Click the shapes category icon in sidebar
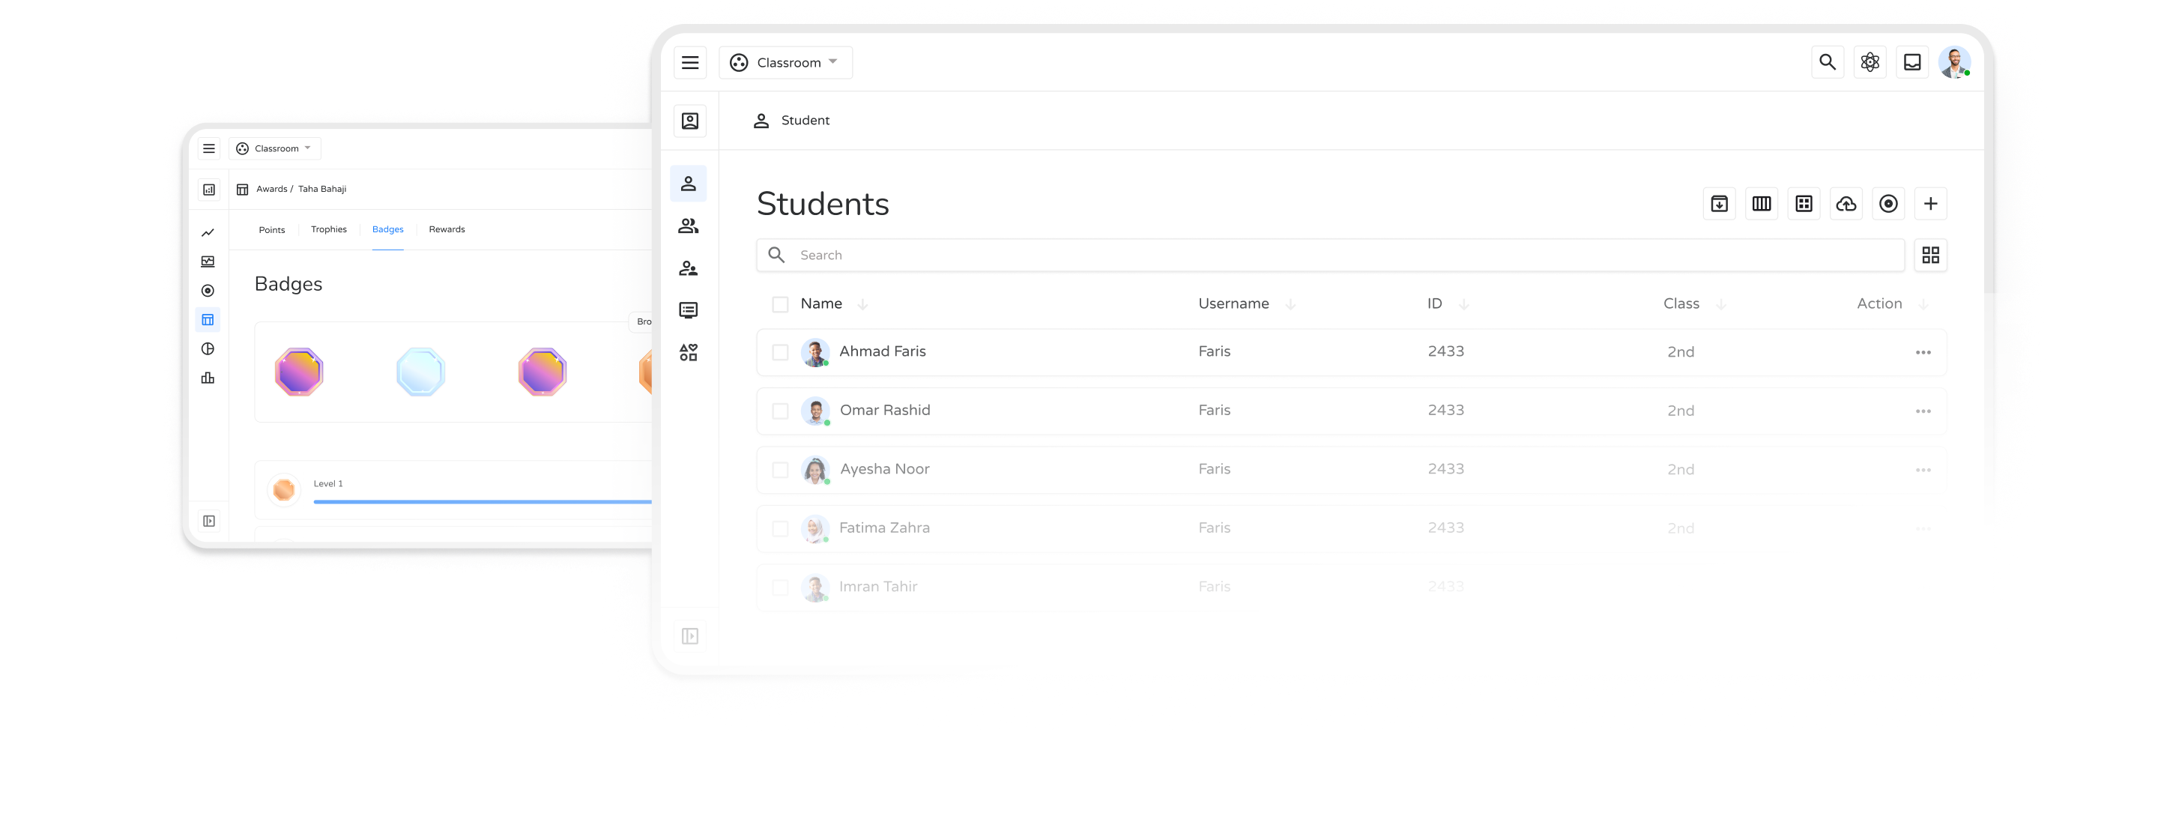Image resolution: width=2158 pixels, height=819 pixels. point(688,353)
